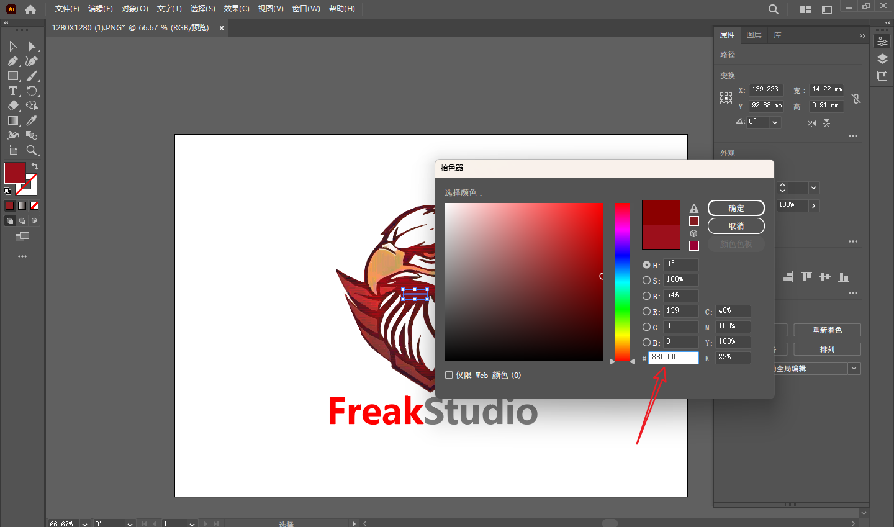Click the Fill color swatch in toolbar
Image resolution: width=894 pixels, height=527 pixels.
coord(14,173)
